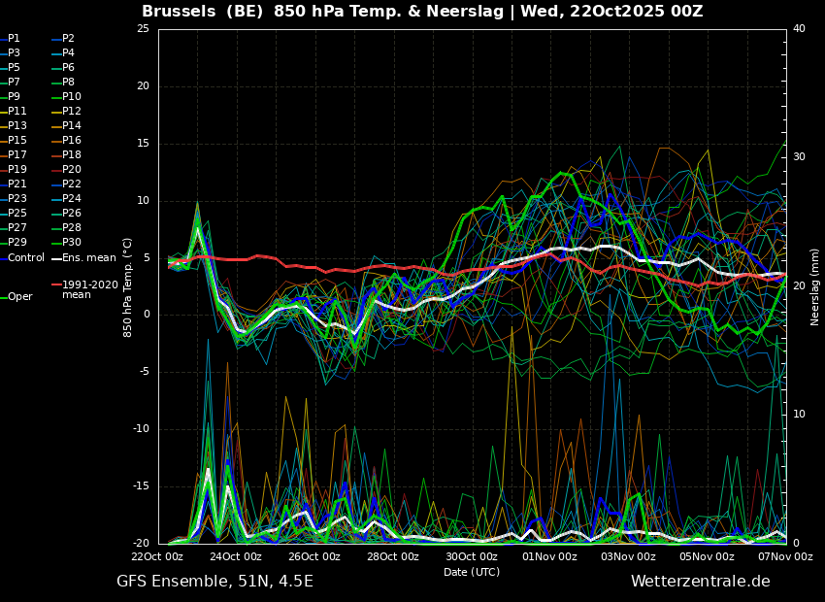Screen dimensions: 825x602
Task: Click the Date (UTC) axis label
Action: (x=472, y=572)
